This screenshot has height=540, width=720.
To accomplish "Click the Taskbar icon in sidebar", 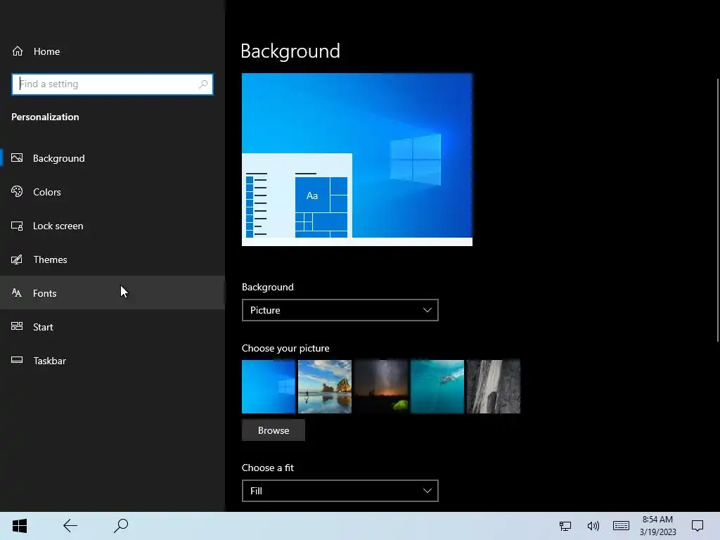I will pyautogui.click(x=17, y=360).
